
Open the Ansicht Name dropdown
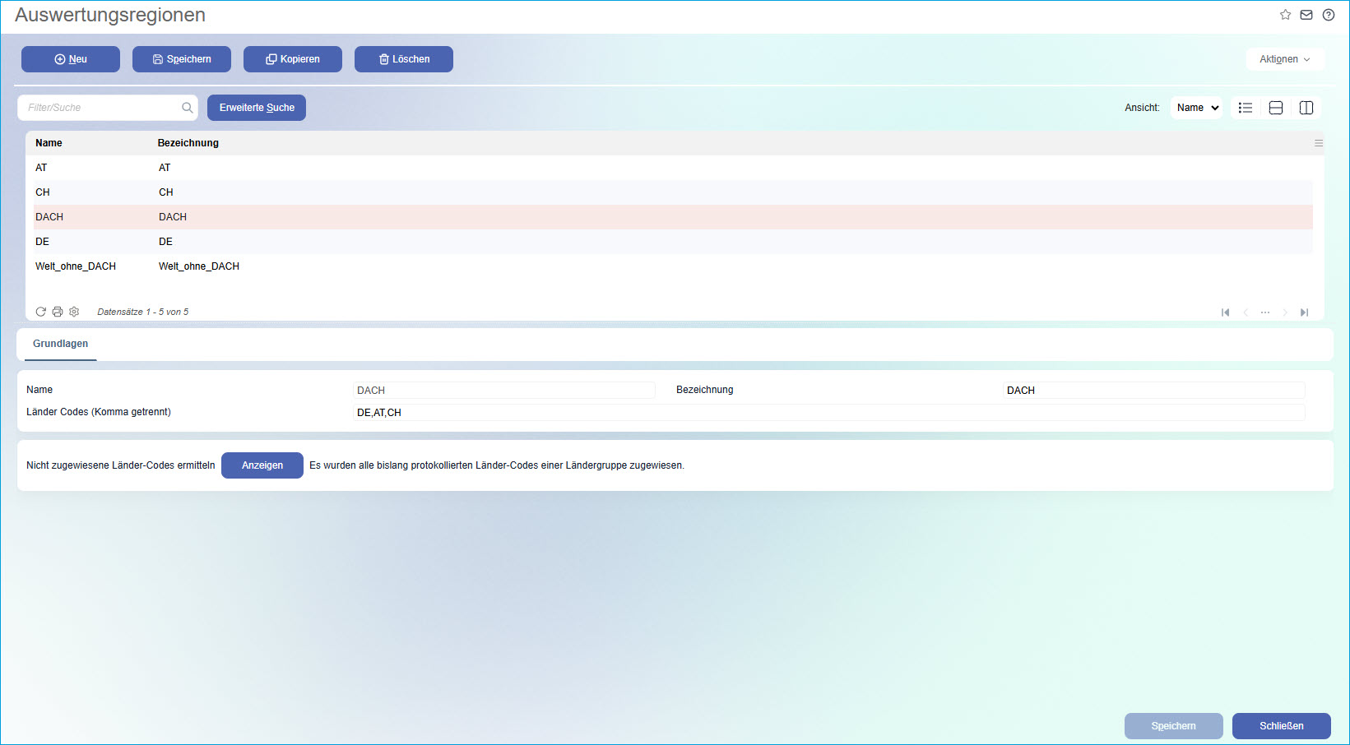[x=1196, y=108]
